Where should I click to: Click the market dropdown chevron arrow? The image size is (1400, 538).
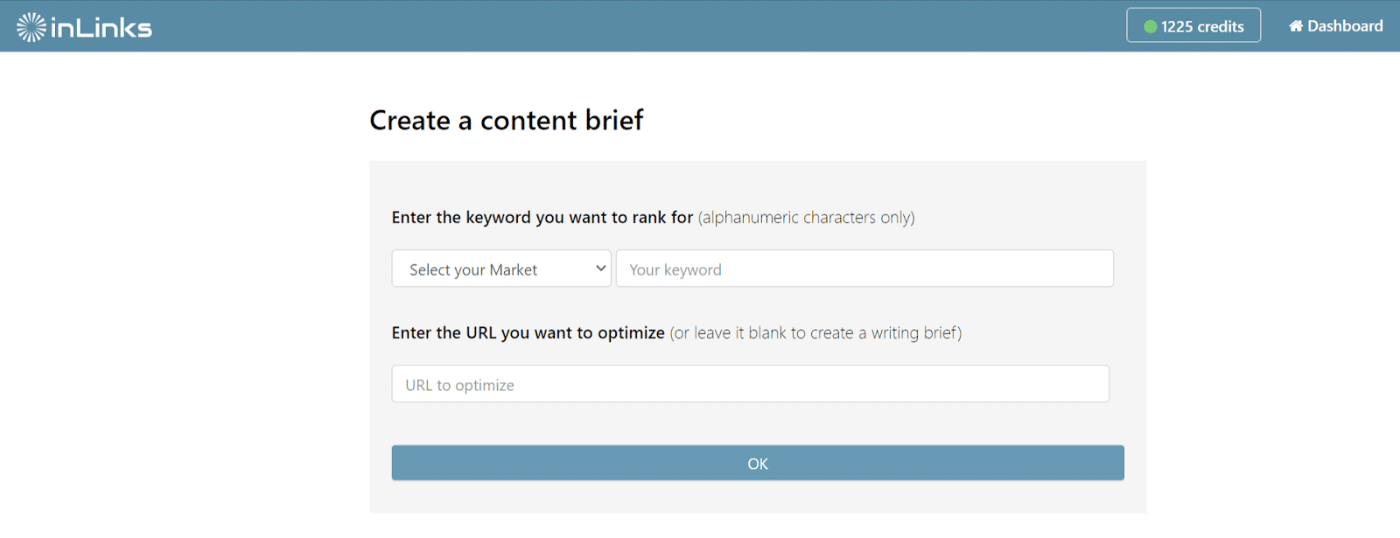click(x=600, y=269)
